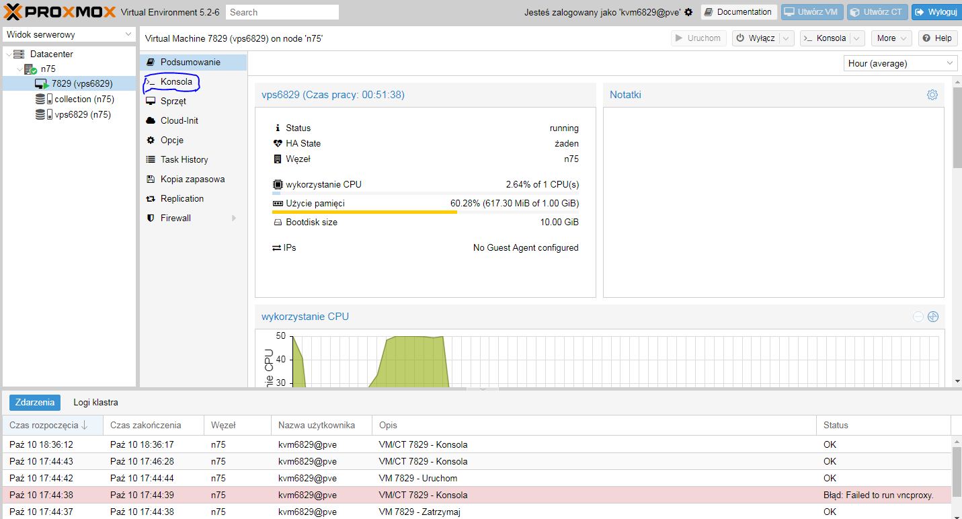The image size is (962, 519).
Task: Select collection (n75) storage in tree
Action: (84, 99)
